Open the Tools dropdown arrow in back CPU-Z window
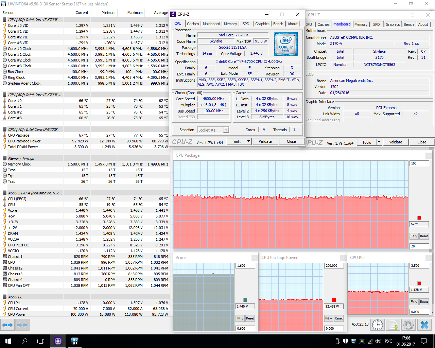The height and width of the screenshot is (348, 435). pos(379,142)
